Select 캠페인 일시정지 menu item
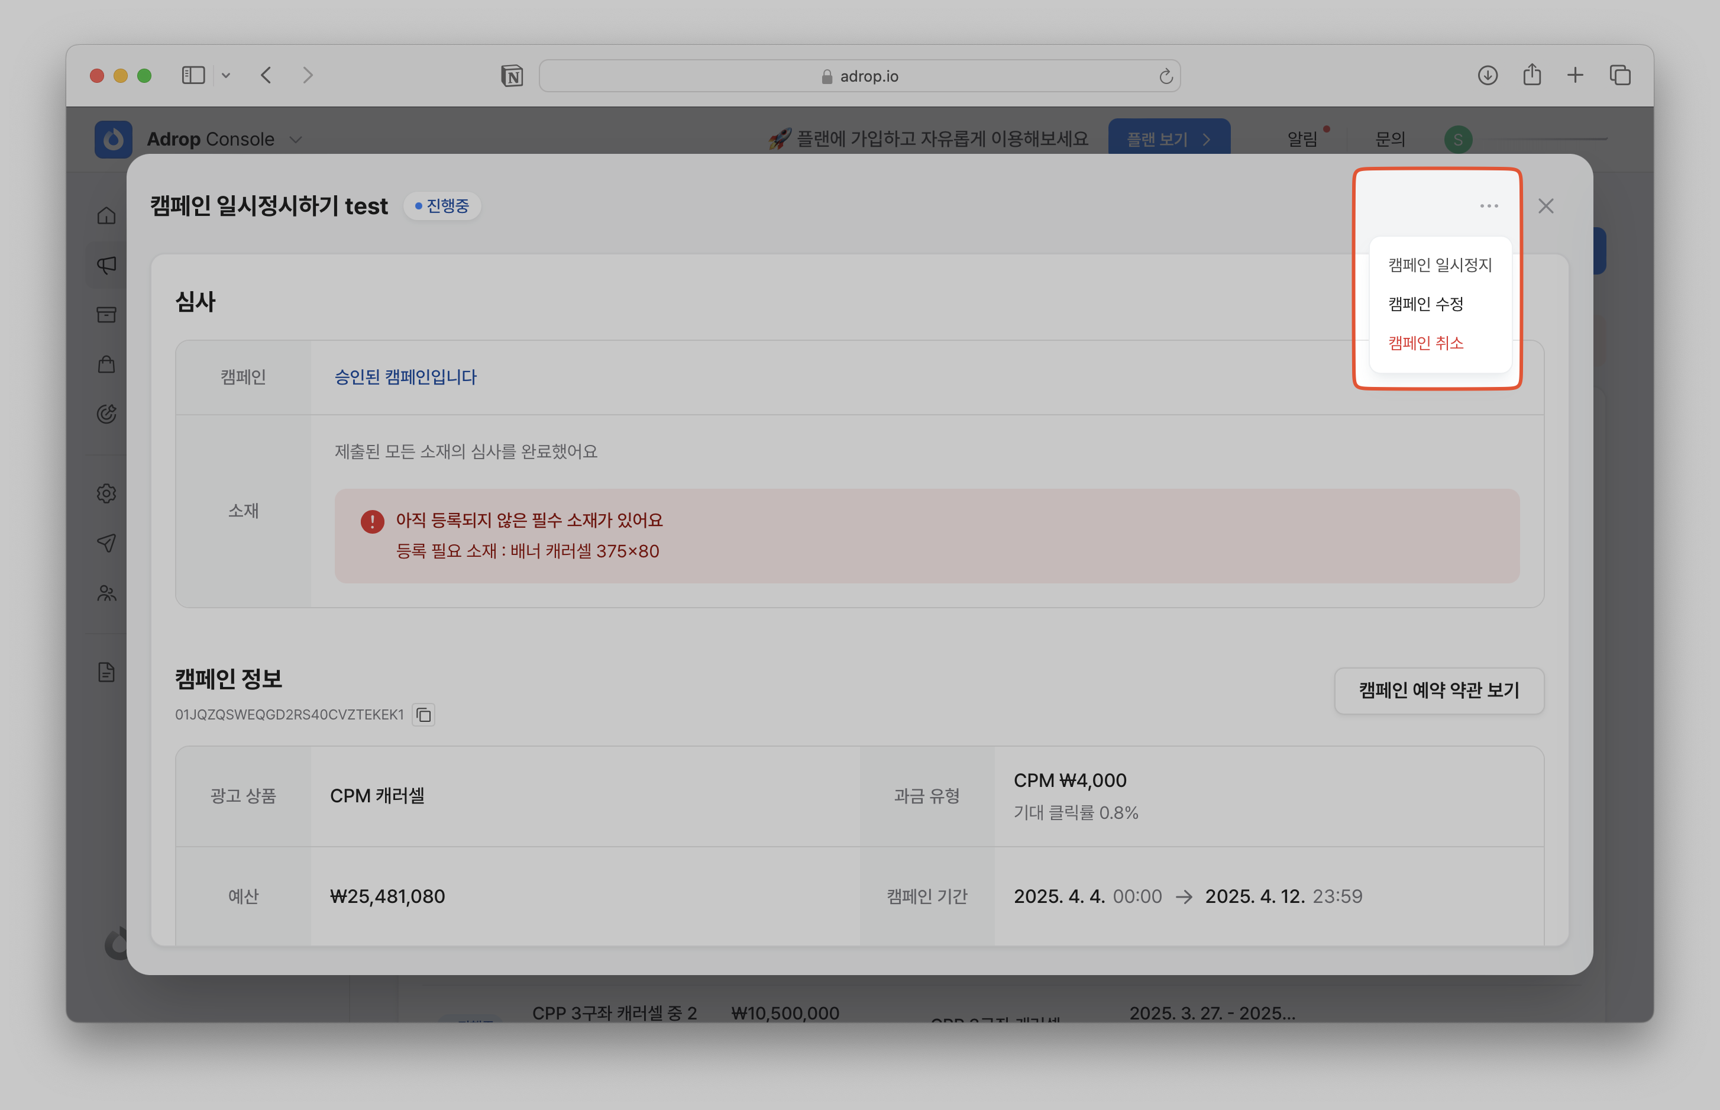The image size is (1720, 1110). pyautogui.click(x=1439, y=265)
